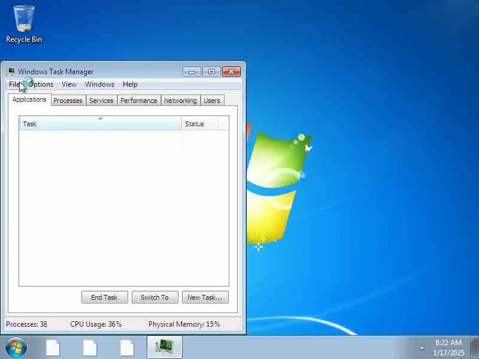Viewport: 479px width, 359px height.
Task: Click the Switch To button
Action: [x=155, y=297]
